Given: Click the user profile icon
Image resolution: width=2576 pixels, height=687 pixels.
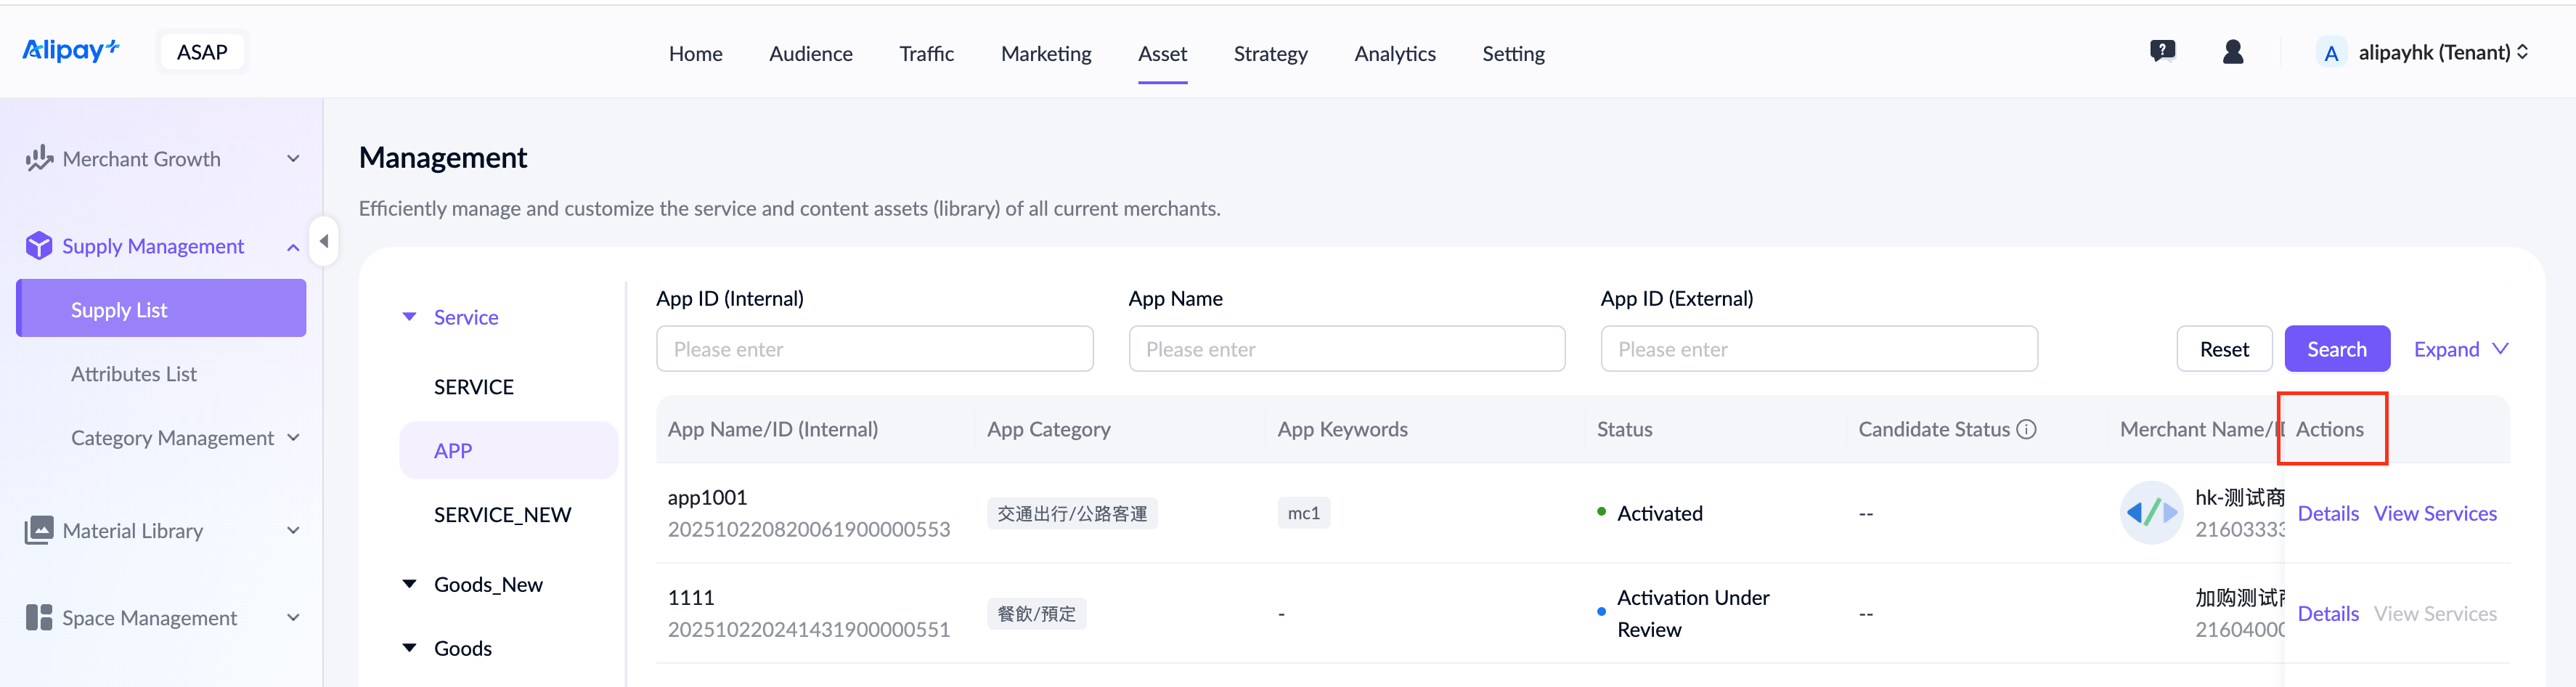Looking at the screenshot, I should (2232, 52).
